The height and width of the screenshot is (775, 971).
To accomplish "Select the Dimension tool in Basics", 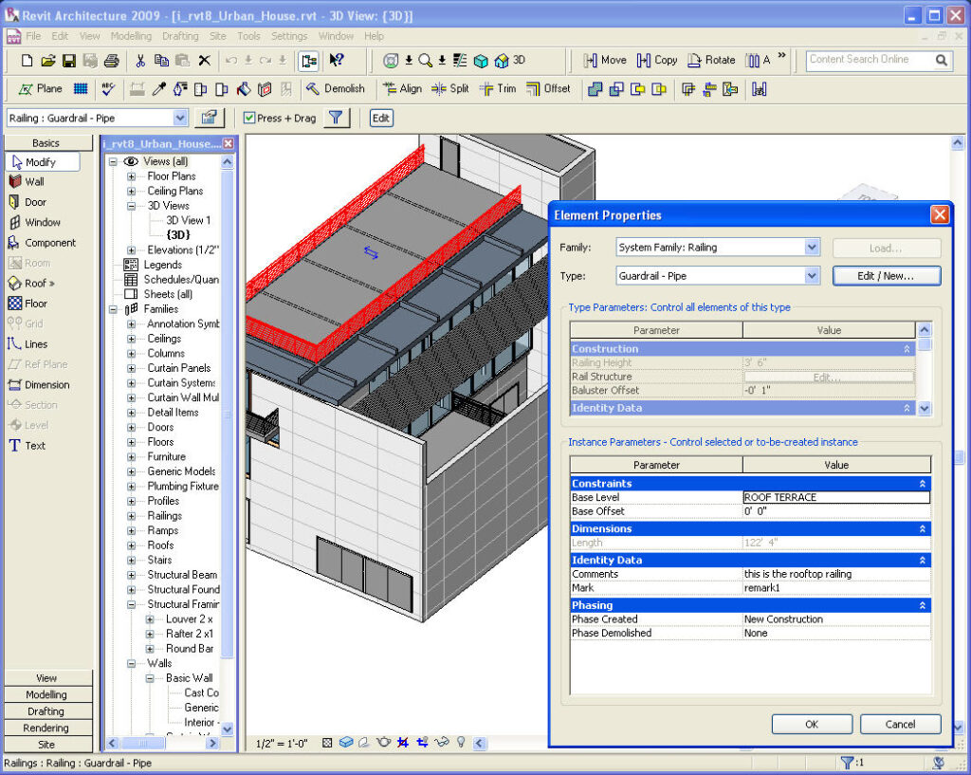I will [39, 385].
